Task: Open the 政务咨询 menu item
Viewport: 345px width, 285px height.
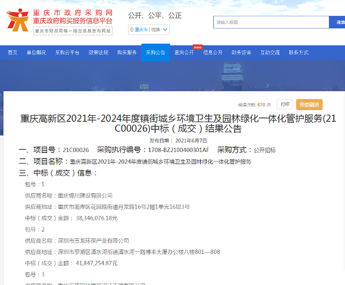Action: [241, 52]
